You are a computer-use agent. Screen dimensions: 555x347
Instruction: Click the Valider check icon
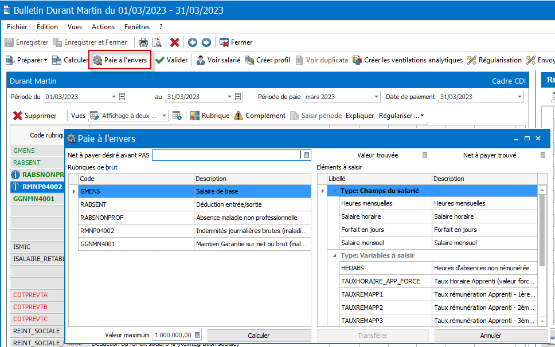pyautogui.click(x=159, y=60)
